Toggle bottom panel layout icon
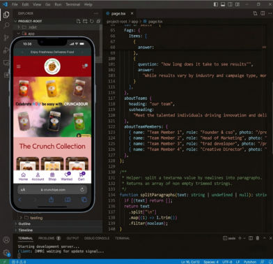 tap(223, 4)
